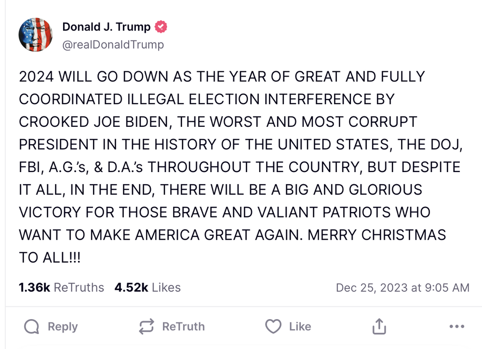Click the @realDonaldTrump handle
This screenshot has width=482, height=349.
coord(113,45)
